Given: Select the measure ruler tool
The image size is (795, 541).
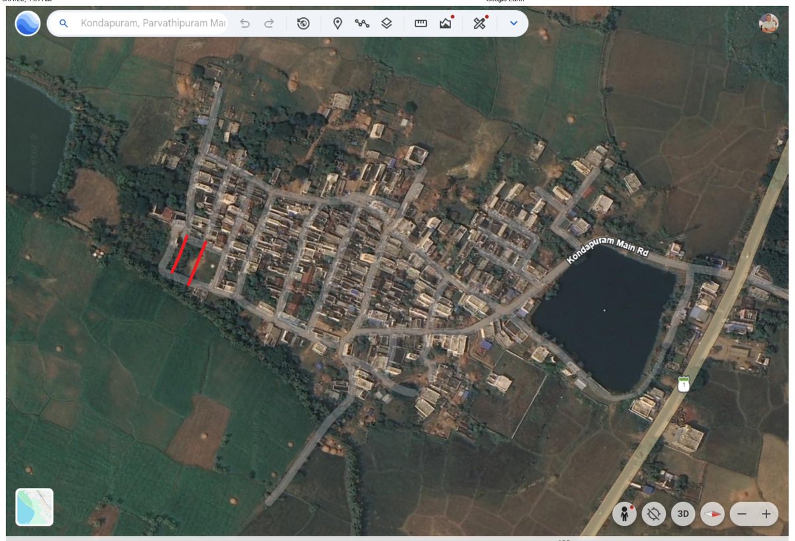Looking at the screenshot, I should click(x=421, y=23).
